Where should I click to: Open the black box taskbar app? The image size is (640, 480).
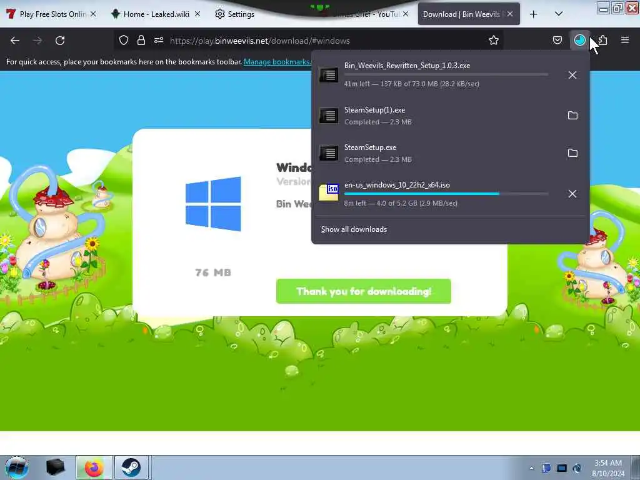click(56, 467)
